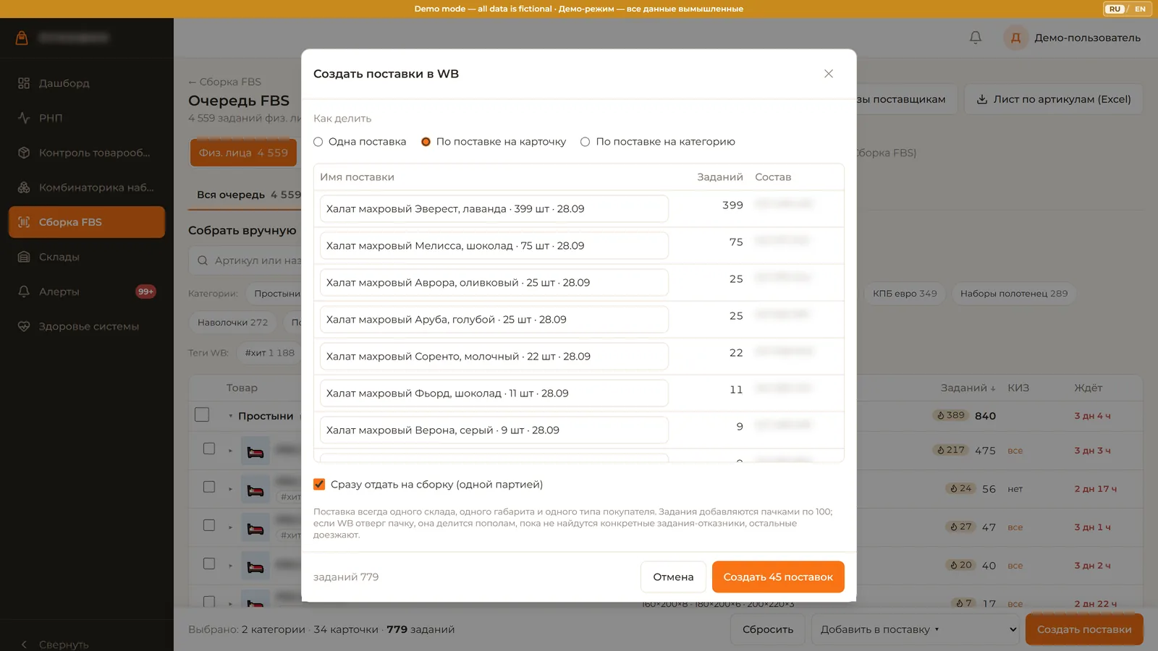Tick the checkbox in the 475 заданий row
The height and width of the screenshot is (651, 1158).
[x=209, y=448]
